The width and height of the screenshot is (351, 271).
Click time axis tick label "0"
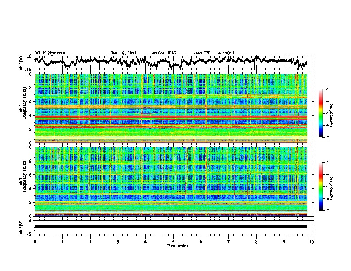[35, 242]
